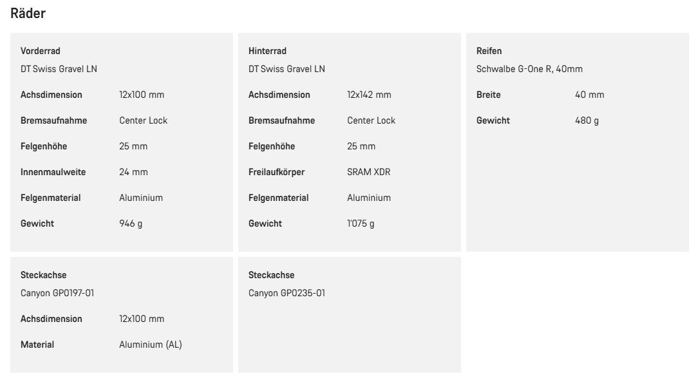This screenshot has height=378, width=698.
Task: Click Center Lock value under Vorderrad
Action: pyautogui.click(x=144, y=120)
